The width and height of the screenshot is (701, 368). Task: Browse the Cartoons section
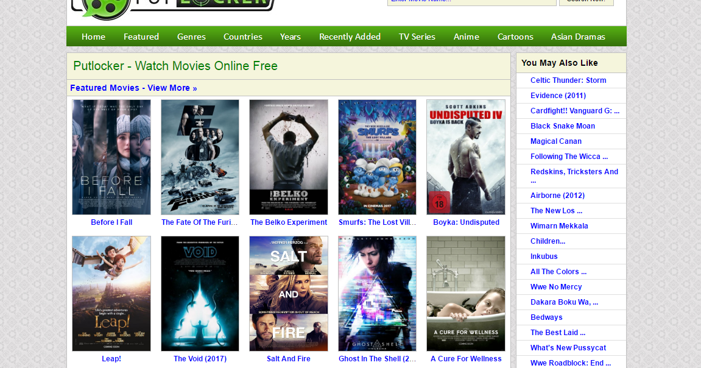515,37
